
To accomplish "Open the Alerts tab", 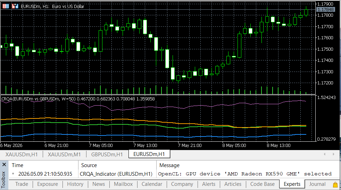I will [x=209, y=184].
